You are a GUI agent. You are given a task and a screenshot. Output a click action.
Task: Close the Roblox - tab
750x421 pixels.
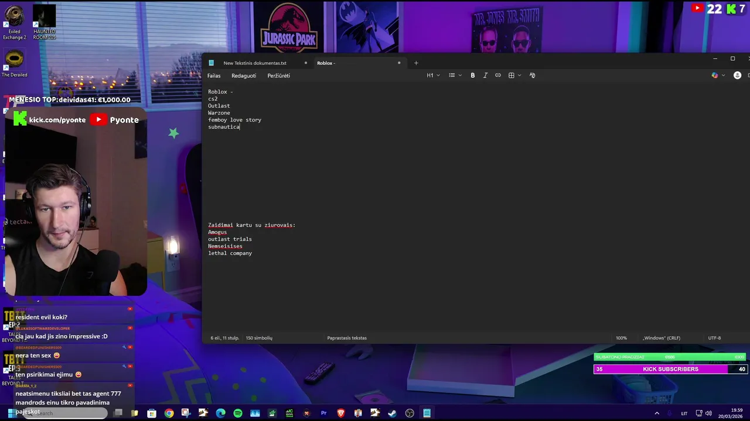click(399, 63)
